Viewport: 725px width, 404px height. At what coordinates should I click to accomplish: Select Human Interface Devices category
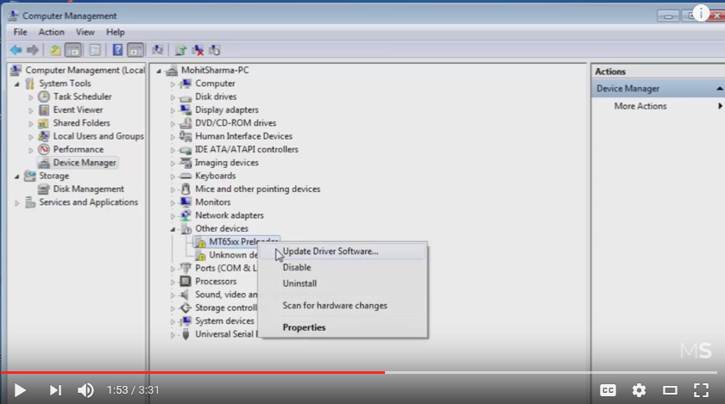[243, 136]
